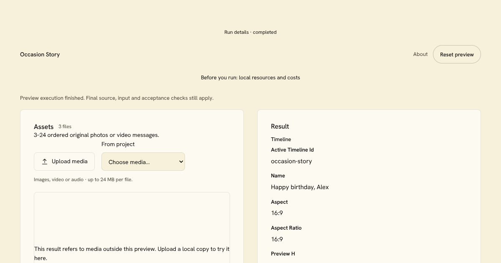Click the Preview H field label

click(283, 254)
